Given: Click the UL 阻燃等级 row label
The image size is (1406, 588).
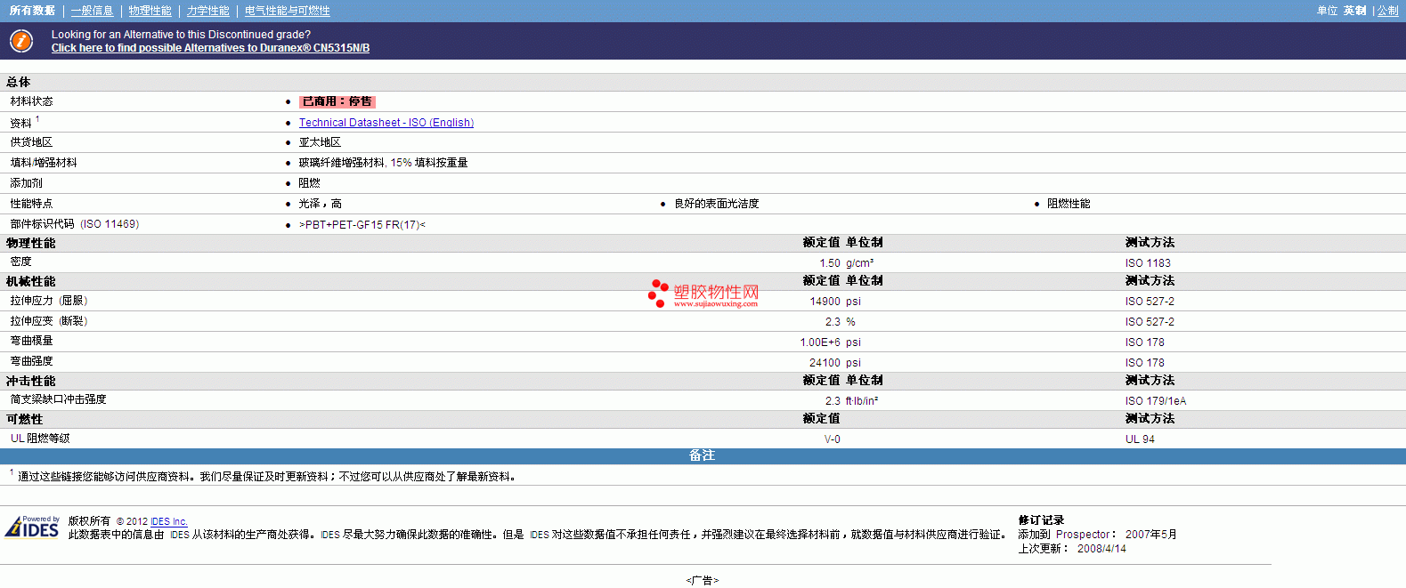Looking at the screenshot, I should (40, 439).
